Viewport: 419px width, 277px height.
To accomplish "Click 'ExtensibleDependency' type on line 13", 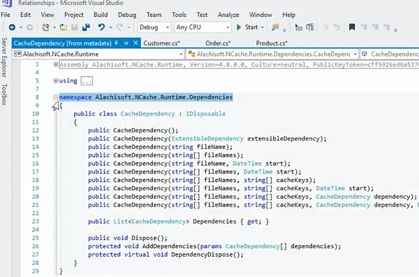I will pyautogui.click(x=207, y=138).
